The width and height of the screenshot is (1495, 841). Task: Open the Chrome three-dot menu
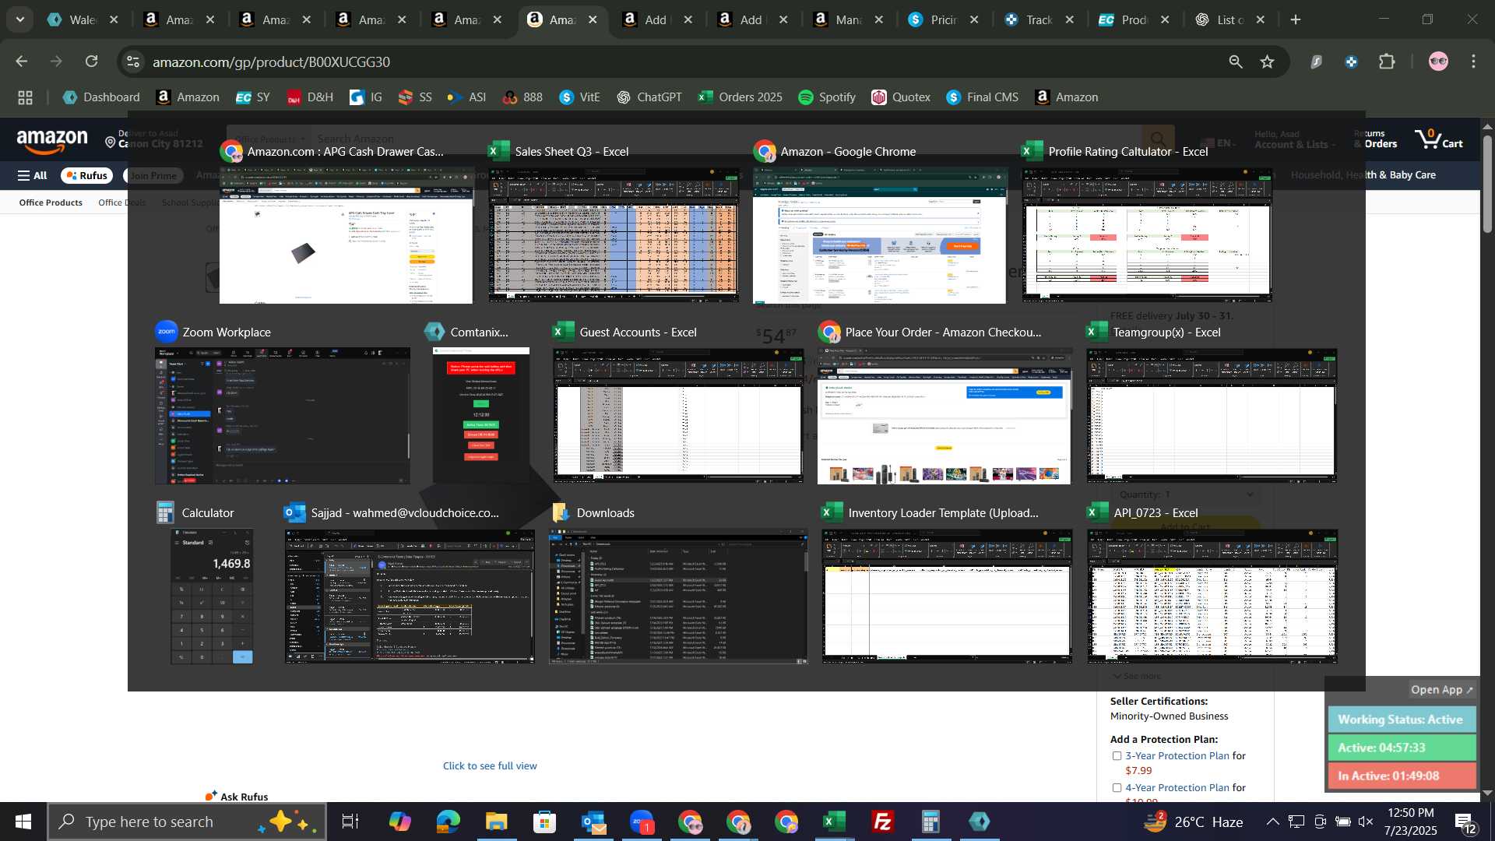click(1473, 62)
